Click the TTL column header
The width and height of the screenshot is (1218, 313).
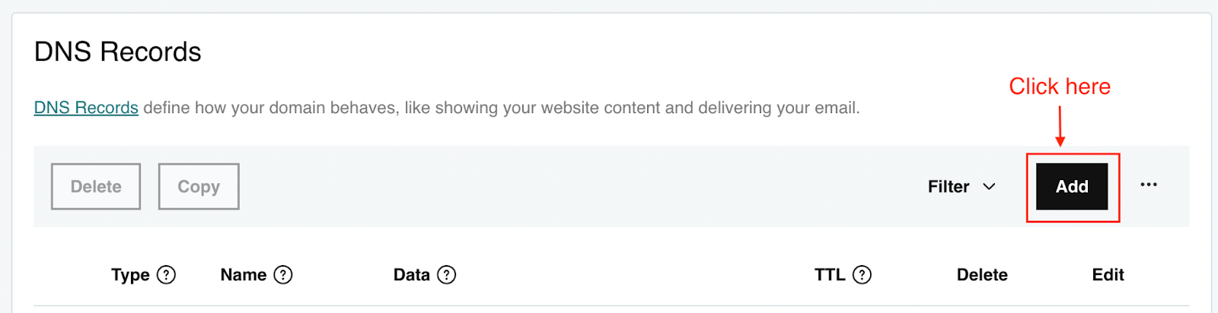(x=830, y=275)
